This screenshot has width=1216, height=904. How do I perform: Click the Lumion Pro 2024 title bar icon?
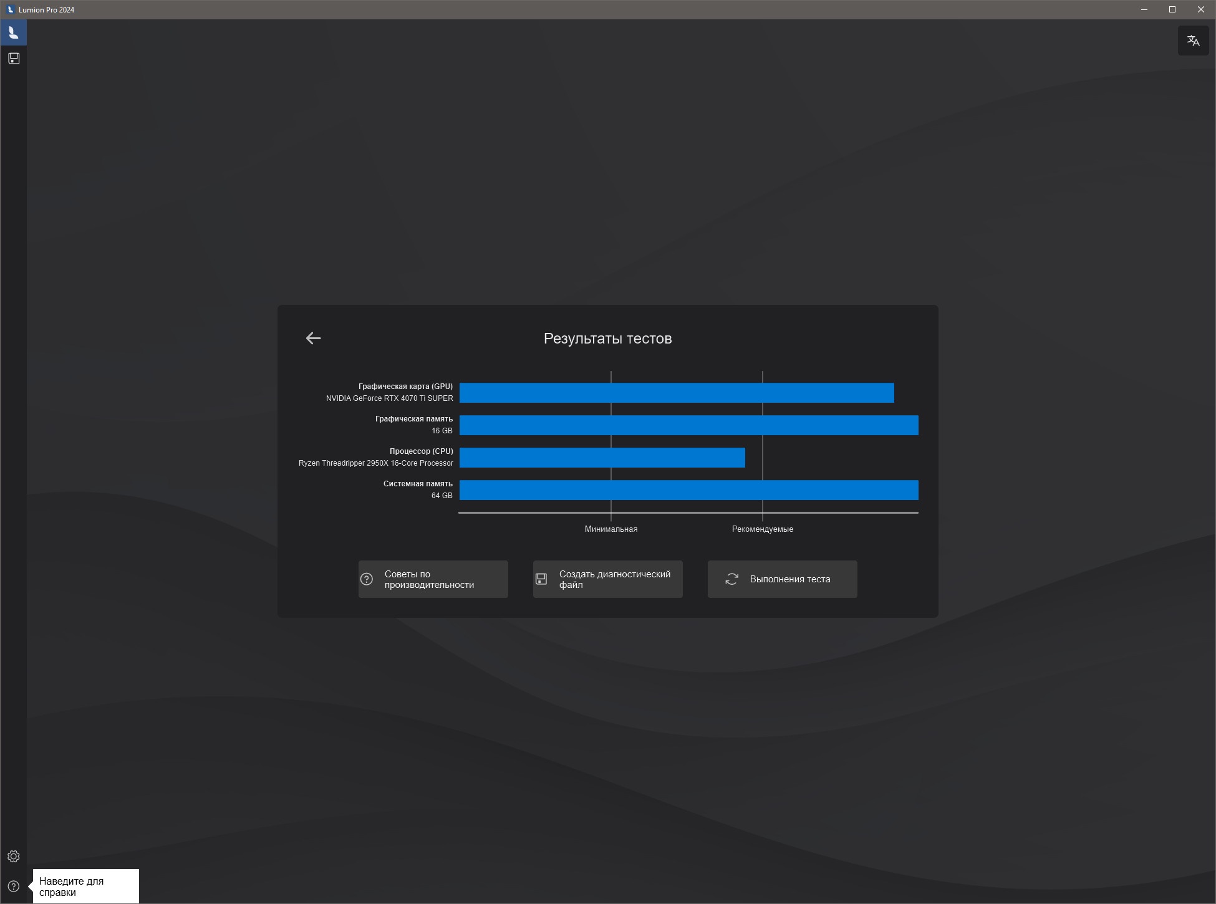coord(10,9)
